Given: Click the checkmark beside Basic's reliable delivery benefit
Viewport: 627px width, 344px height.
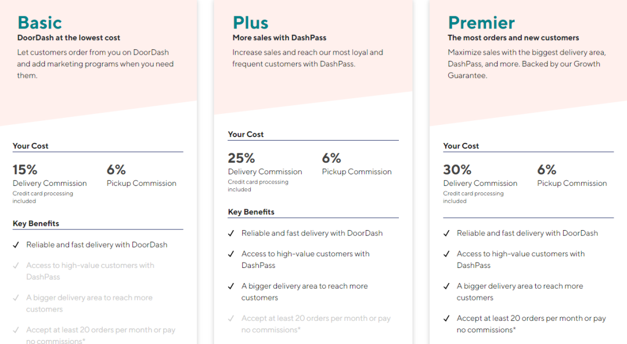Looking at the screenshot, I should tap(16, 245).
